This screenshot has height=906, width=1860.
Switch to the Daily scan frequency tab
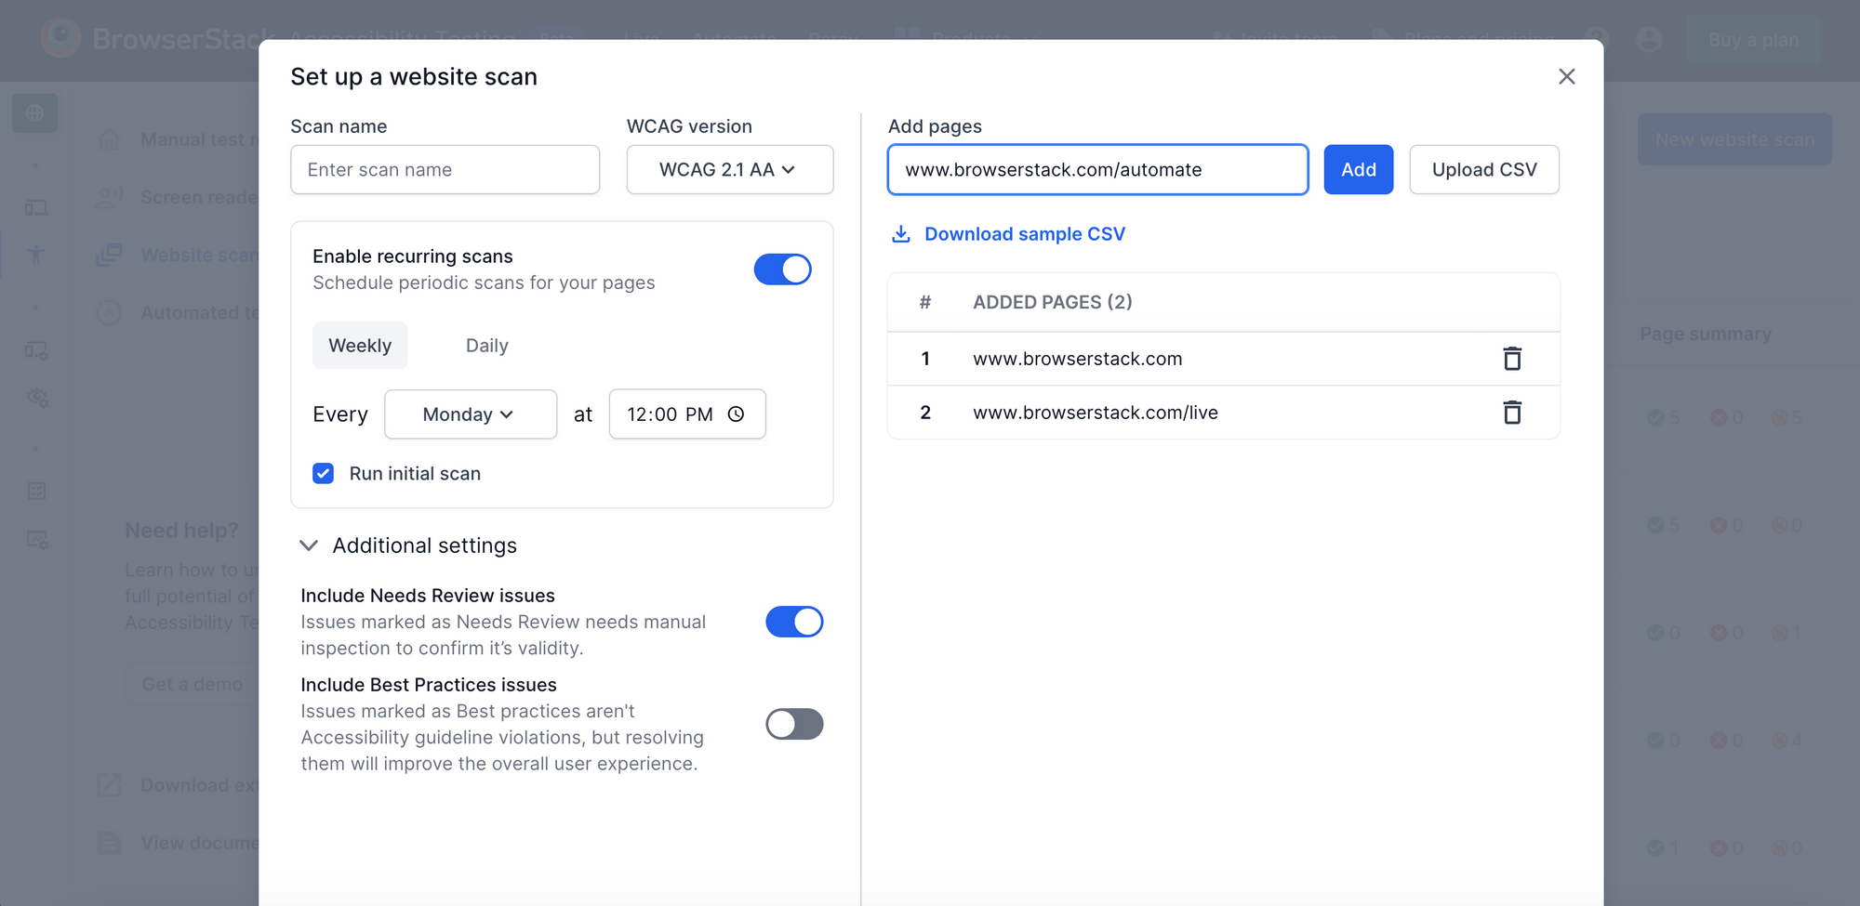coord(486,345)
